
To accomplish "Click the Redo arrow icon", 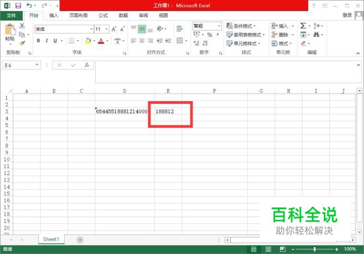I will (44, 5).
